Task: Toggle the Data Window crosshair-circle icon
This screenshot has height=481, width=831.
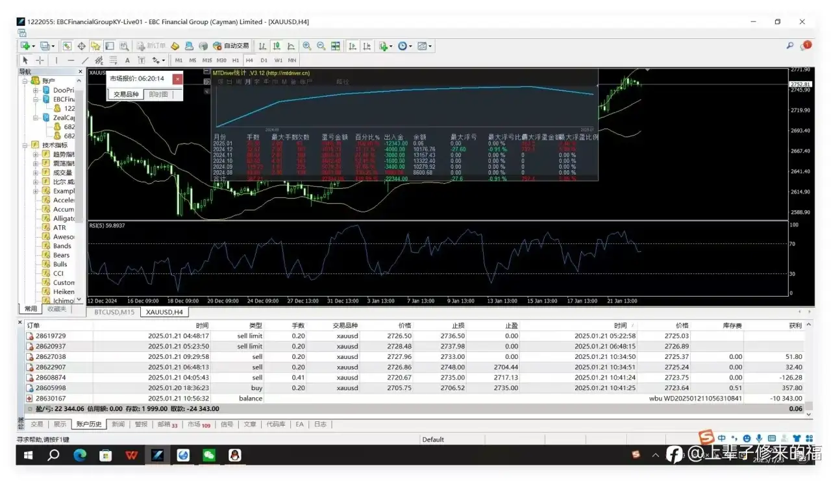Action: click(x=82, y=46)
